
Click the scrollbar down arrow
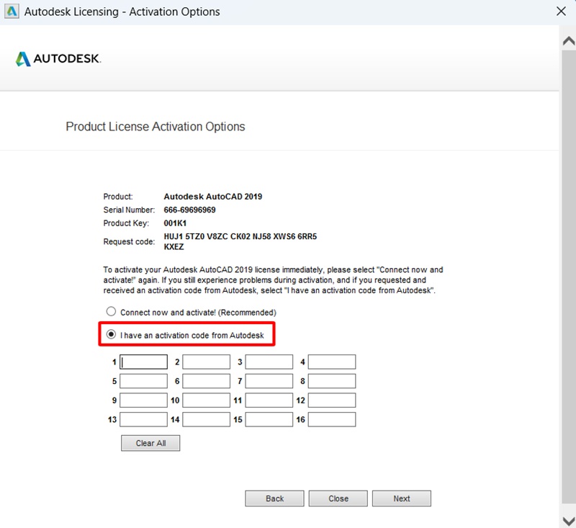coord(567,519)
